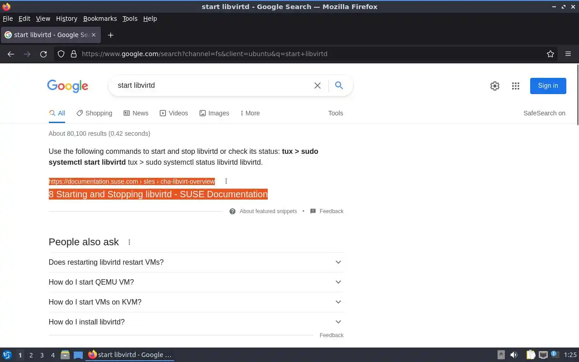Open the View menu

click(x=43, y=19)
